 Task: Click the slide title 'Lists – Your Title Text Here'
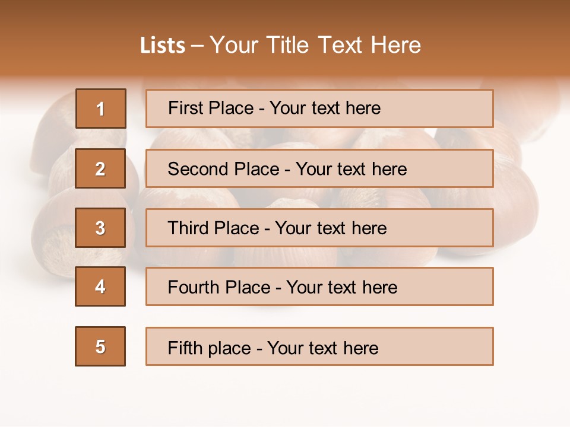click(x=280, y=45)
